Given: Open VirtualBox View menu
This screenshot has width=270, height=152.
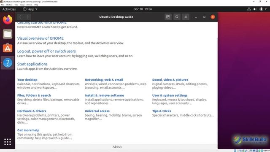Looking at the screenshot, I should 16,5.
